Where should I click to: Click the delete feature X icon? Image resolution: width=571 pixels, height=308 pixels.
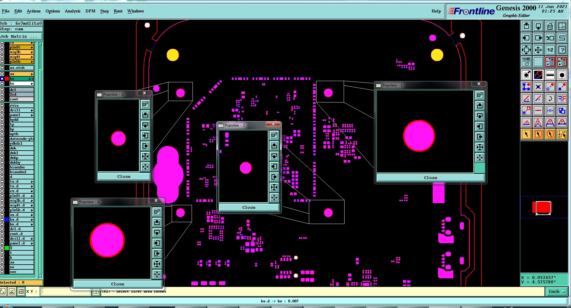tap(538, 87)
